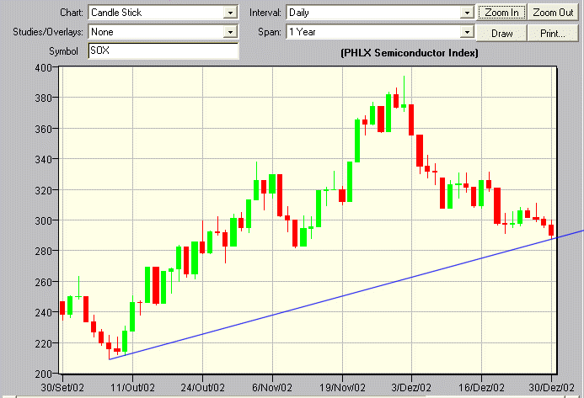The width and height of the screenshot is (584, 398).
Task: Click the 360 y-axis label
Action: tap(43, 129)
